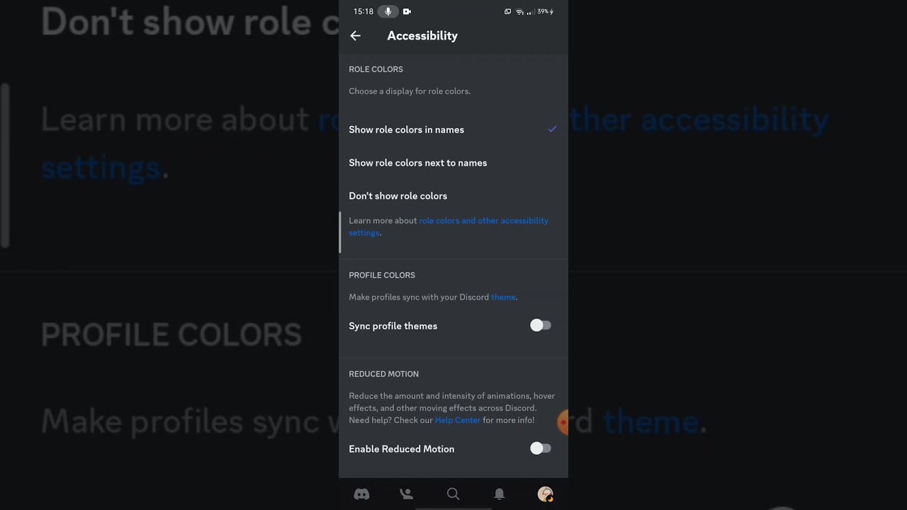The width and height of the screenshot is (907, 510).
Task: Tap the REDUCED MOTION section header
Action: pos(384,374)
